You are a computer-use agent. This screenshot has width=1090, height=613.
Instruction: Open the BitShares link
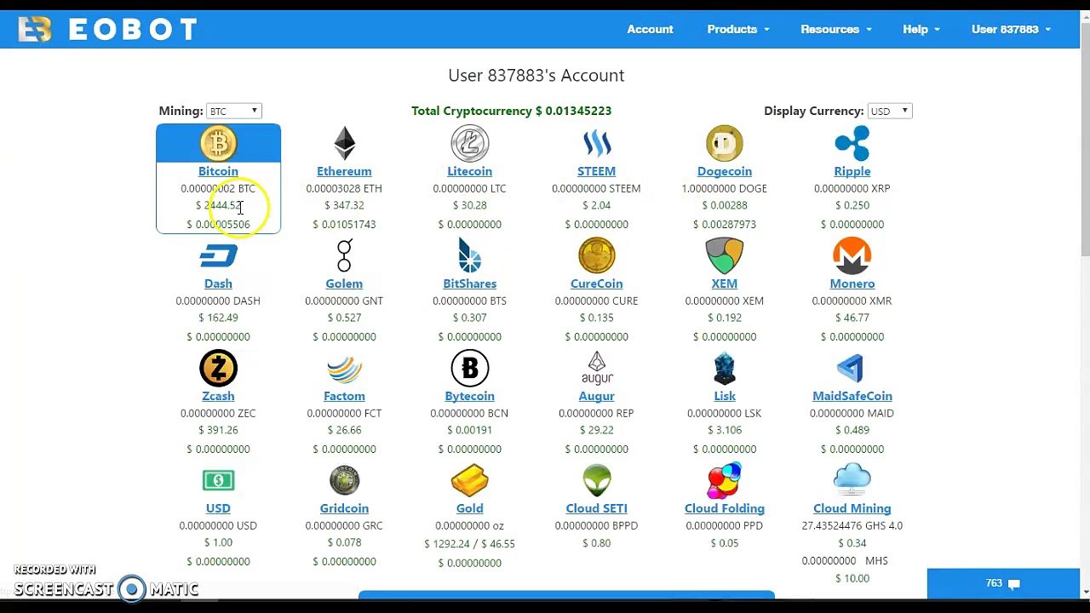(469, 284)
